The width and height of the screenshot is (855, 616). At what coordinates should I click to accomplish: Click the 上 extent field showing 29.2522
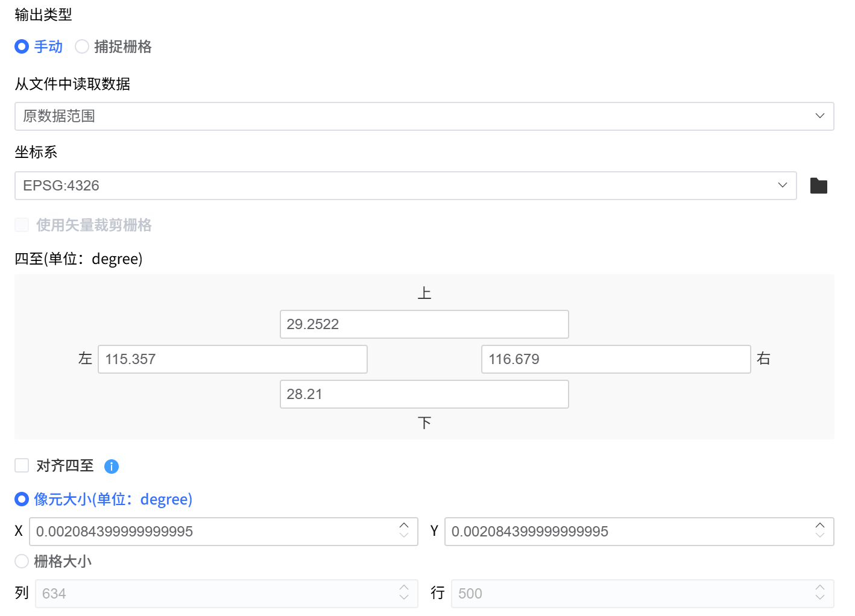(424, 324)
